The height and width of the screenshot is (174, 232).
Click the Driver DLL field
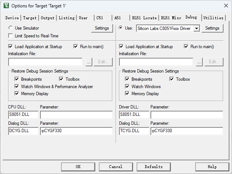134,115
